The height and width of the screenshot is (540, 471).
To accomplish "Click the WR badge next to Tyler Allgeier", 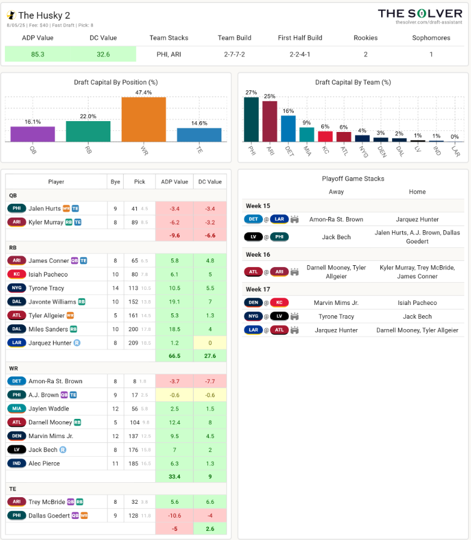I will (x=71, y=315).
